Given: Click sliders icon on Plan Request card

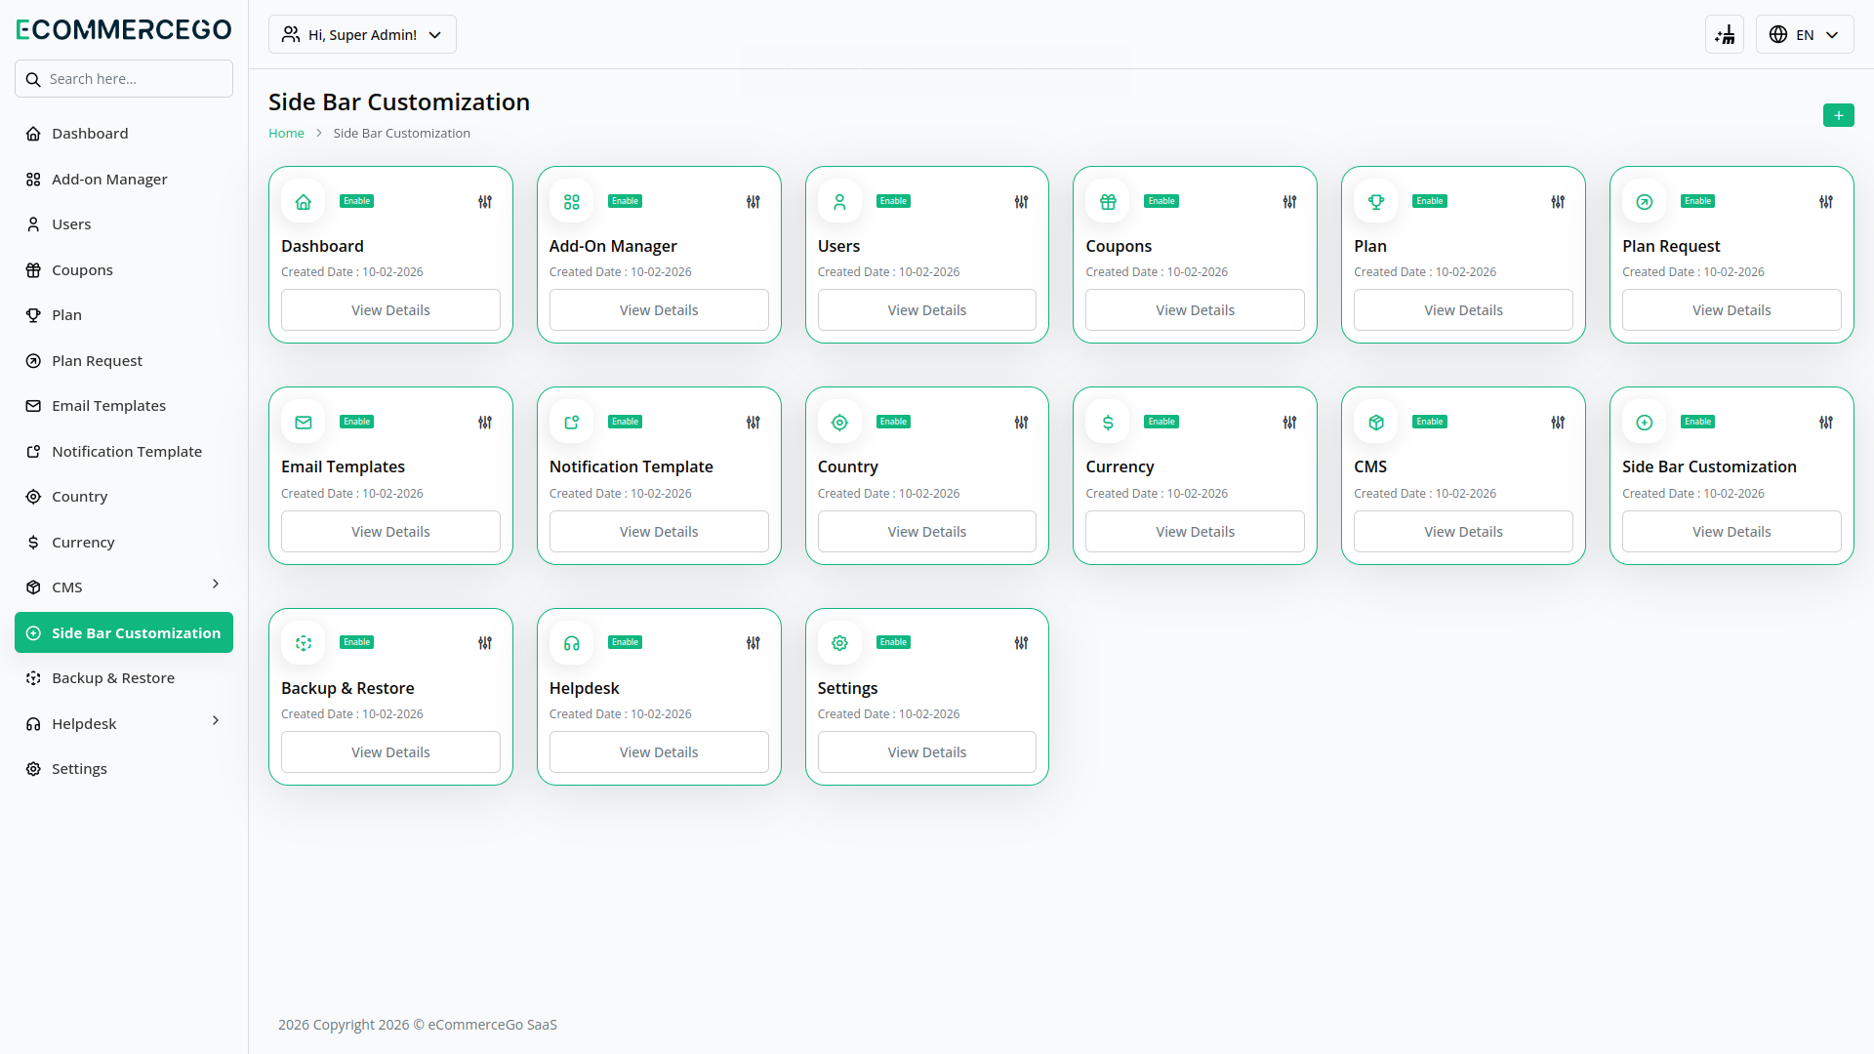Looking at the screenshot, I should 1826,202.
